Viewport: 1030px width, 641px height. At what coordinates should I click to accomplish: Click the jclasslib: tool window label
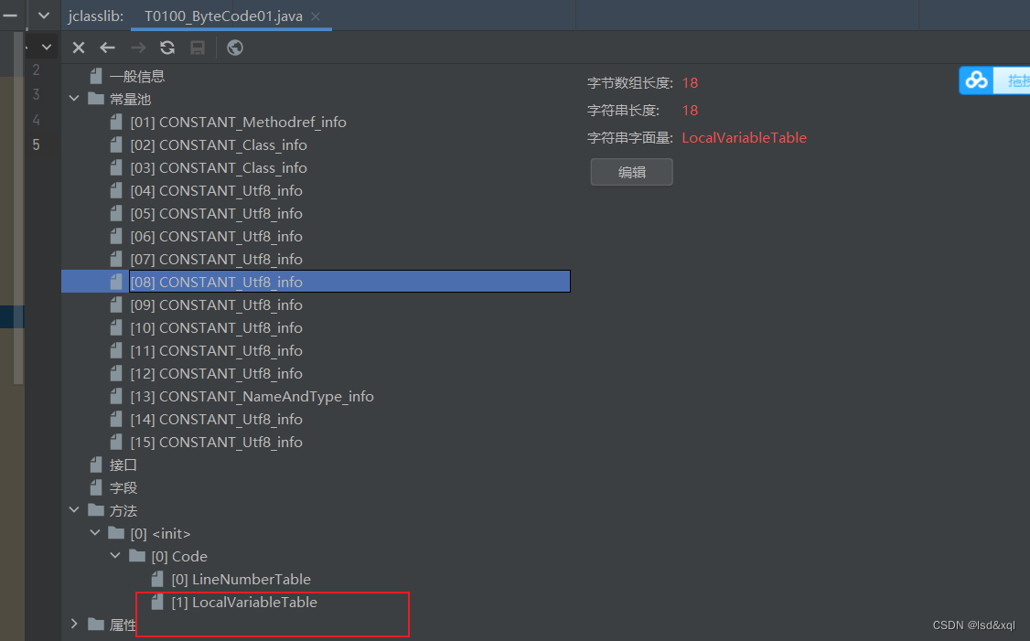click(x=96, y=16)
